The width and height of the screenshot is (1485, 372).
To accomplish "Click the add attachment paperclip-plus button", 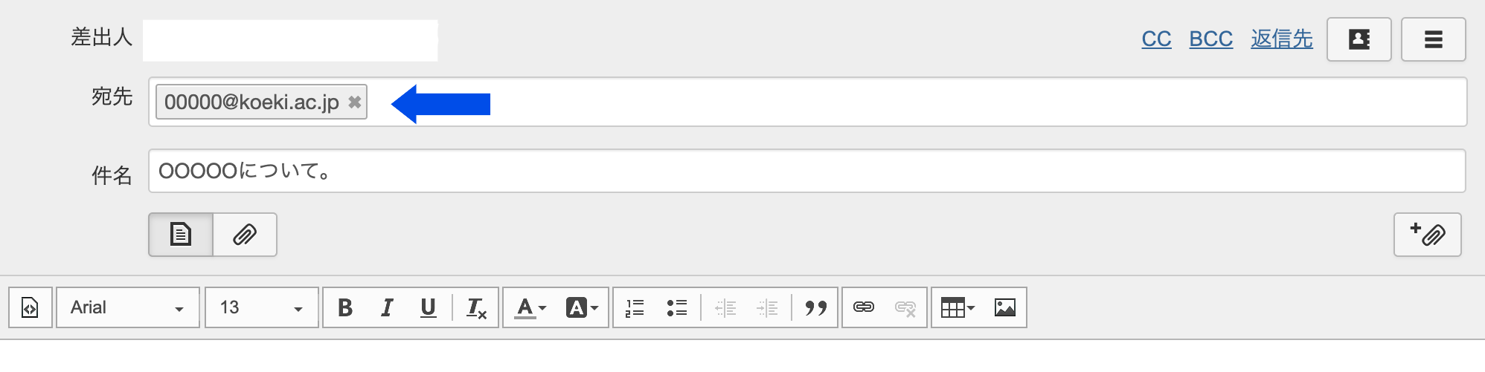I will tap(1427, 235).
